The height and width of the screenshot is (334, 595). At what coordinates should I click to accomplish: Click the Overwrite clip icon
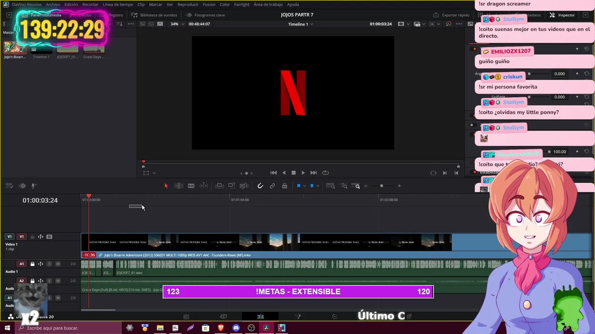pos(231,186)
